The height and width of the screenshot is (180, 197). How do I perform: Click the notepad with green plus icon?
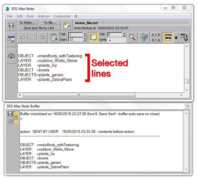pyautogui.click(x=54, y=37)
